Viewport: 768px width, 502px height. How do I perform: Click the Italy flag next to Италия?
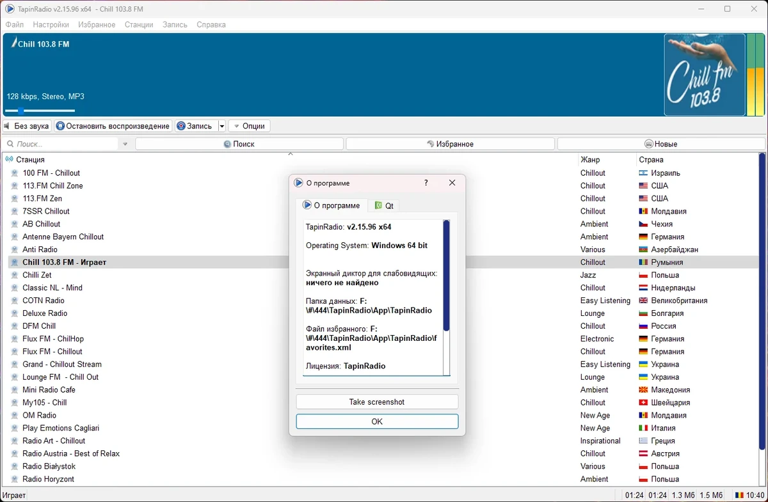[643, 428]
